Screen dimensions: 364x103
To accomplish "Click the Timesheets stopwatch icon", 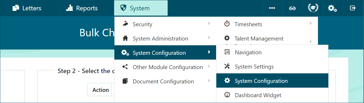I will 227,24.
